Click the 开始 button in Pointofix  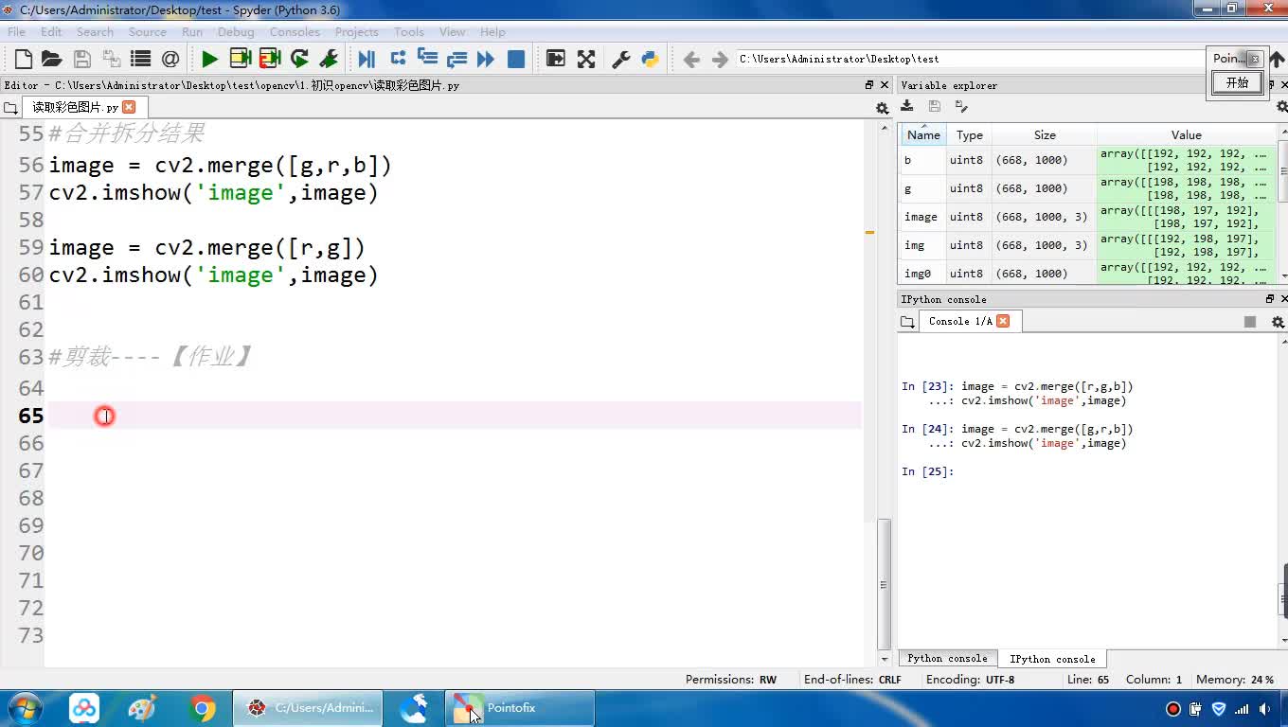coord(1237,83)
